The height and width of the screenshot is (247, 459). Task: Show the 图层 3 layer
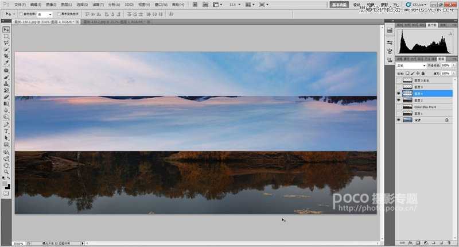tap(398, 87)
